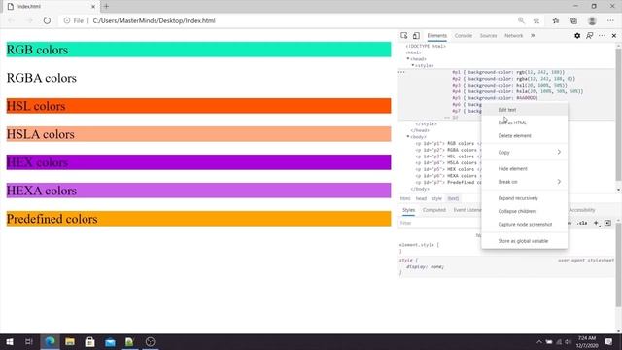This screenshot has width=622, height=350.
Task: Activate the inspect element picker icon
Action: pyautogui.click(x=404, y=35)
